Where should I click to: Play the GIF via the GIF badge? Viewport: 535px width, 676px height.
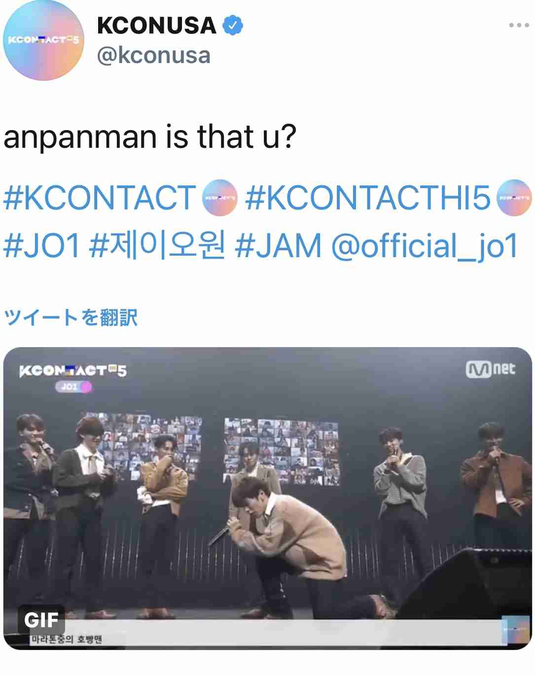41,620
